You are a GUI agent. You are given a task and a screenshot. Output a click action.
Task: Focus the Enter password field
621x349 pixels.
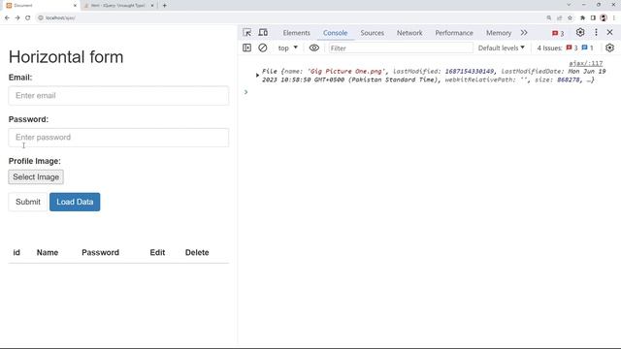coord(118,138)
